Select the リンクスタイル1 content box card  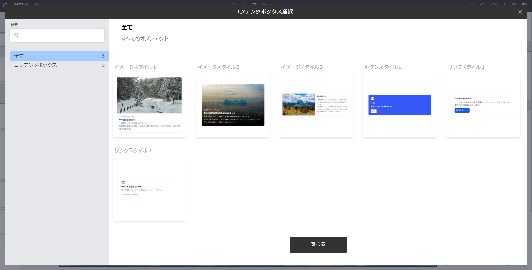483,105
